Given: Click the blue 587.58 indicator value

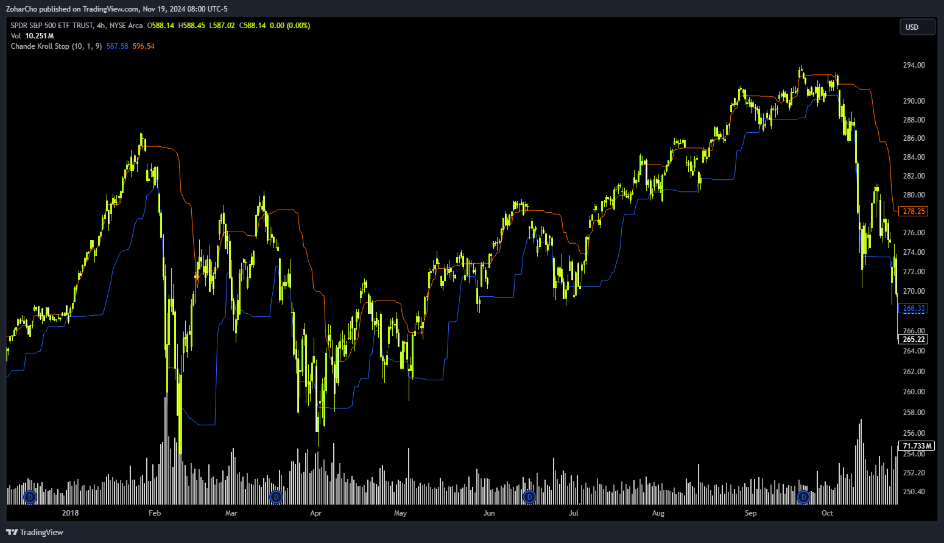Looking at the screenshot, I should [x=118, y=46].
